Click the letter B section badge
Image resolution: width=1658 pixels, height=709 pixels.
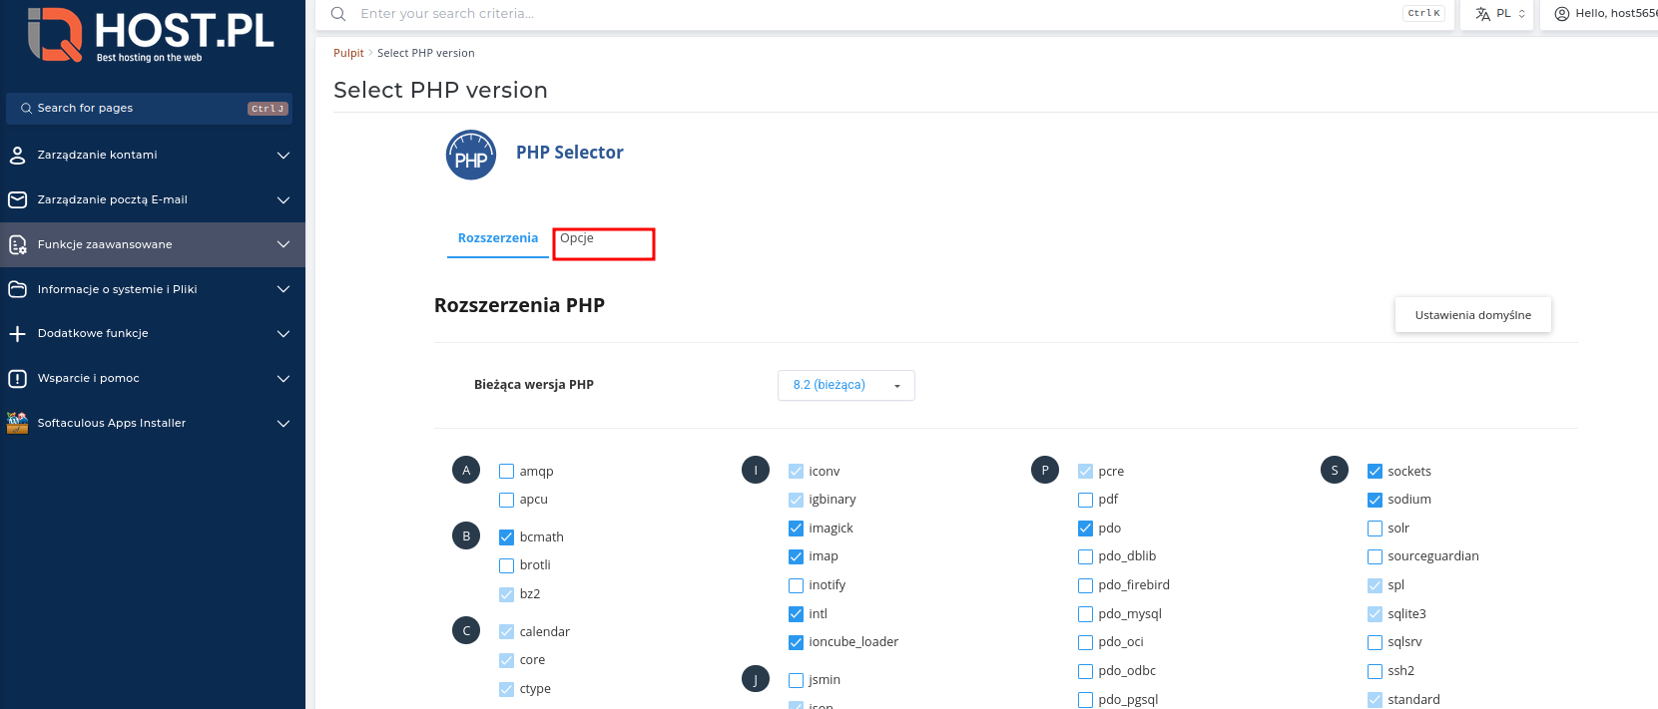point(466,535)
